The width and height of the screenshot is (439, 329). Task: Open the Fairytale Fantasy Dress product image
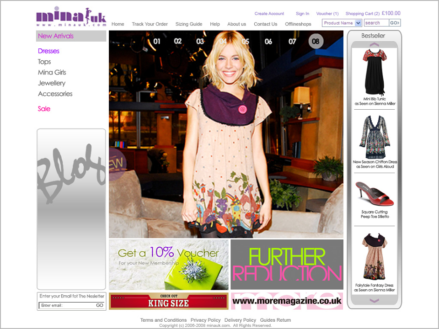375,256
